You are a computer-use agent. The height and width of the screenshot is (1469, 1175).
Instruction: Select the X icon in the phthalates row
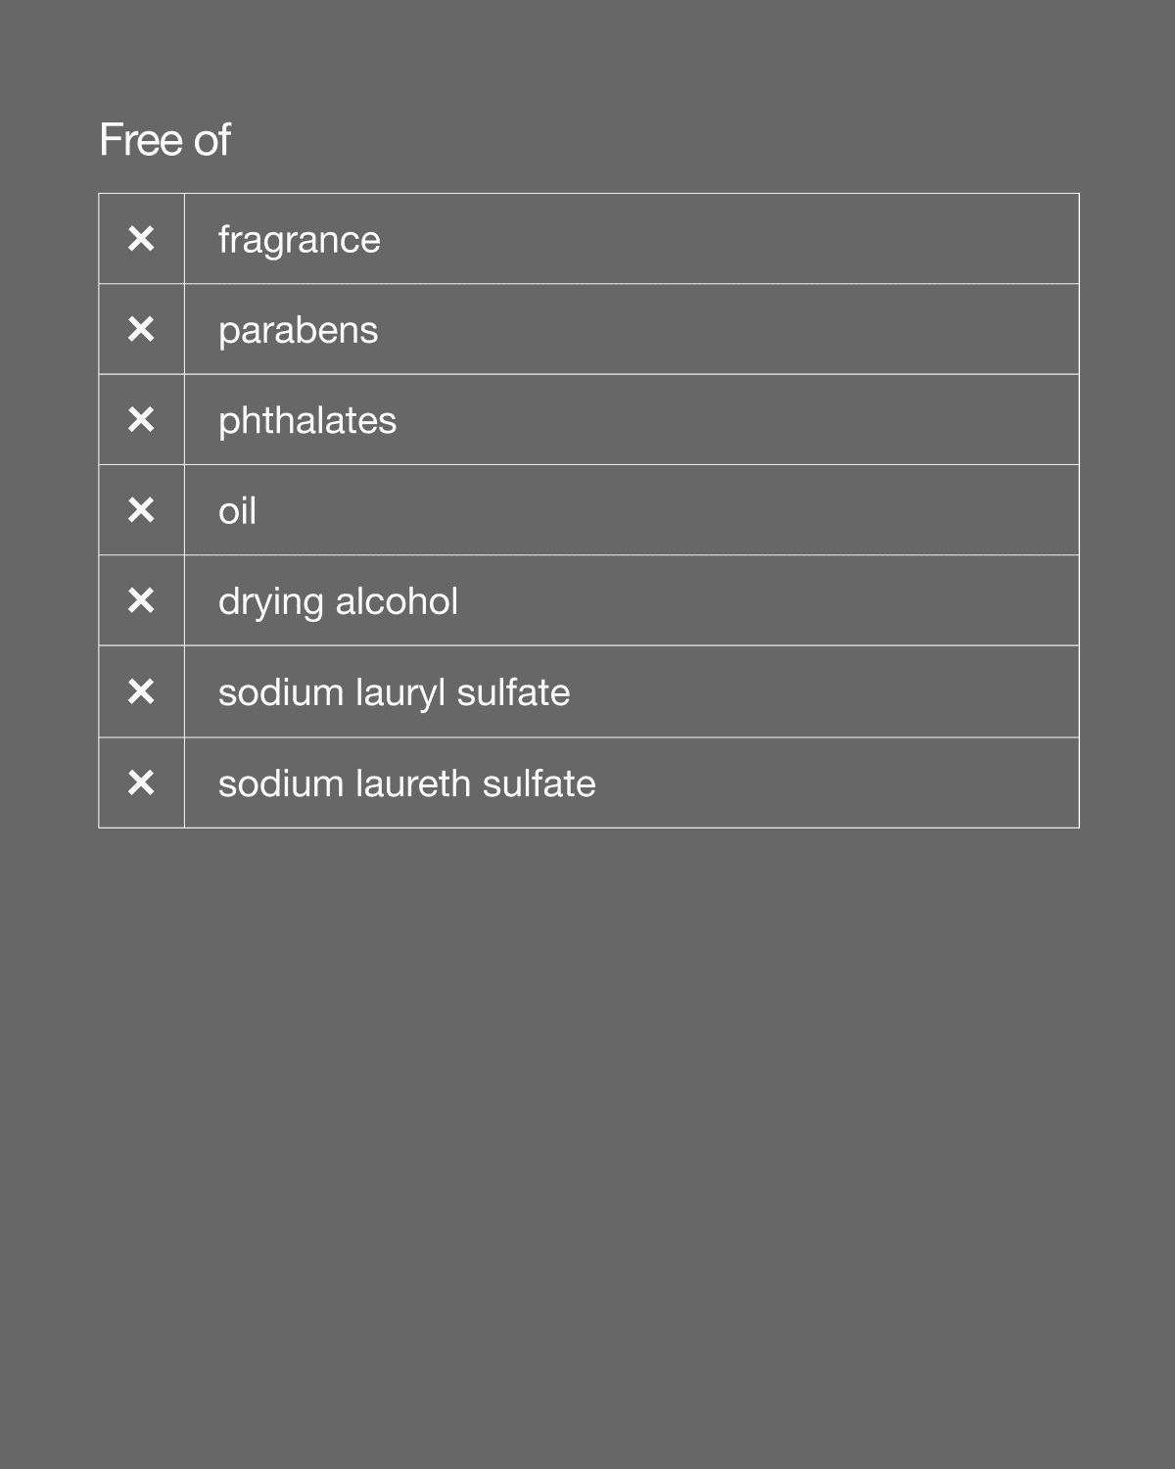[141, 420]
